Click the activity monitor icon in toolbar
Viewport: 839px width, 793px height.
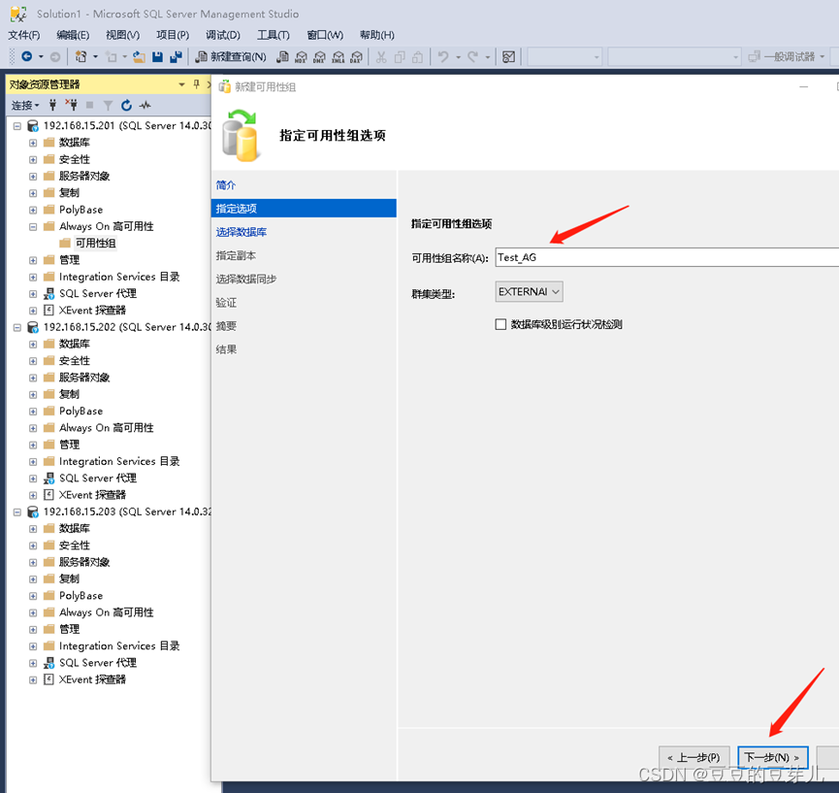pyautogui.click(x=509, y=56)
